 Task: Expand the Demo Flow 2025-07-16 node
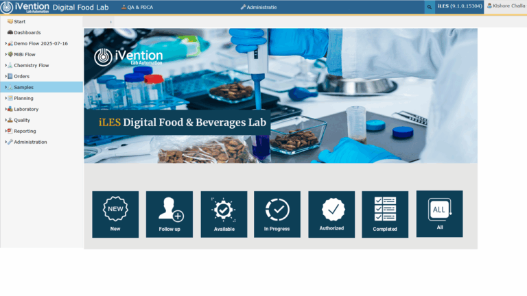click(x=5, y=44)
